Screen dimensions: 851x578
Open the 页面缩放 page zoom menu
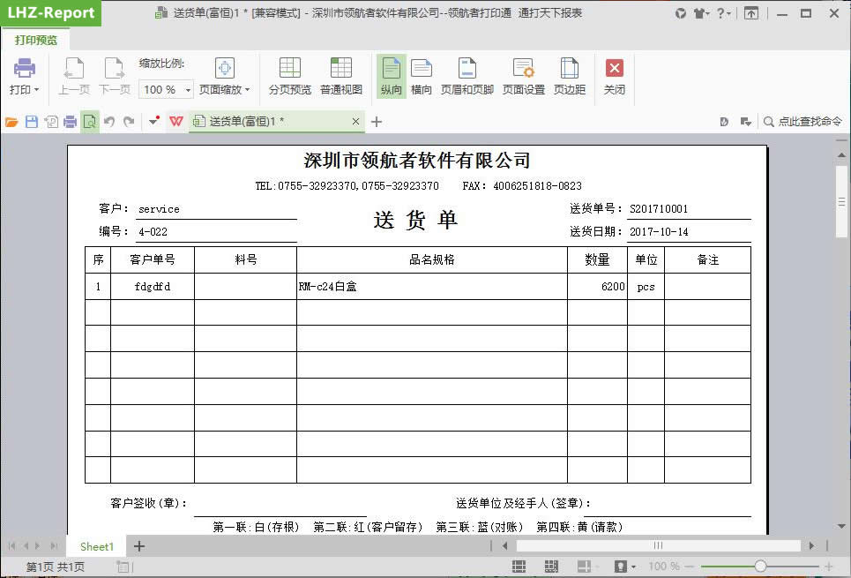pos(224,77)
